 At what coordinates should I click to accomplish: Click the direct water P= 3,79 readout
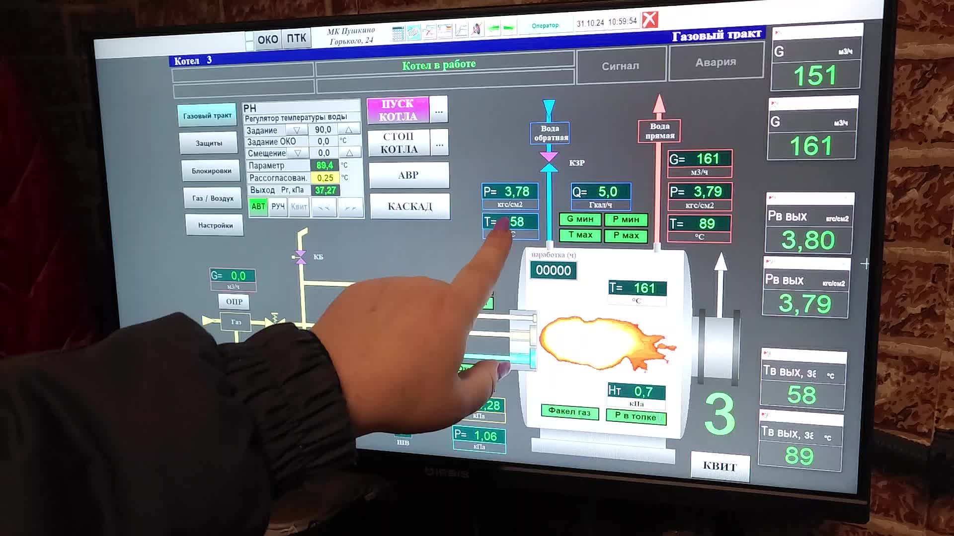click(x=700, y=196)
